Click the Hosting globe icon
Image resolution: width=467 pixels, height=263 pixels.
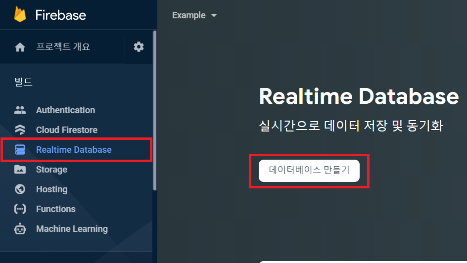pos(20,189)
